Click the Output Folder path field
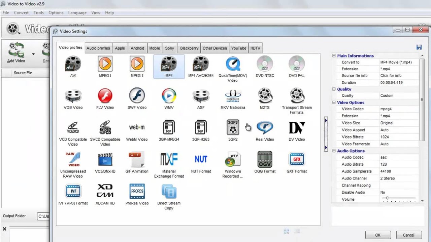This screenshot has height=242, width=431. (x=43, y=216)
